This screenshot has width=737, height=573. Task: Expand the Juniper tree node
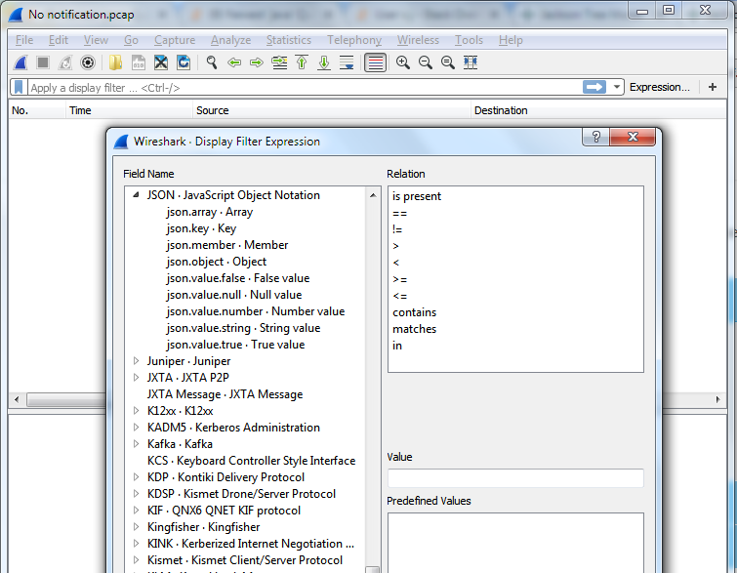point(136,361)
